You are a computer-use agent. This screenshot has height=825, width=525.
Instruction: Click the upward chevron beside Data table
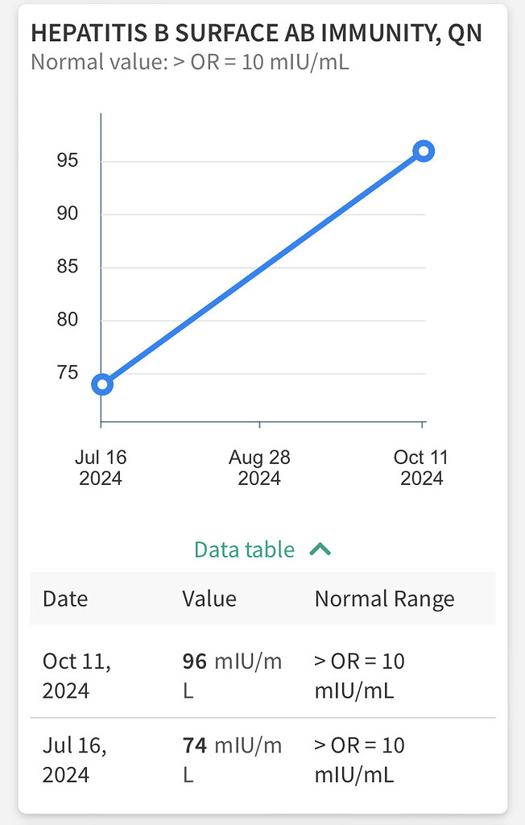point(320,549)
